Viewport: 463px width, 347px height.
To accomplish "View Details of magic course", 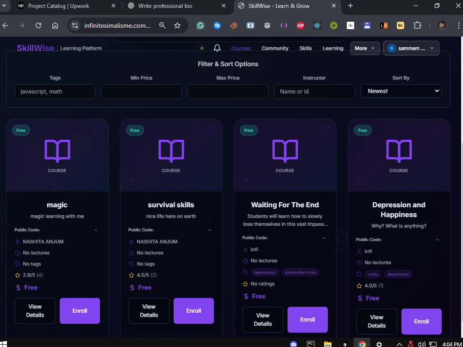I will [x=35, y=311].
